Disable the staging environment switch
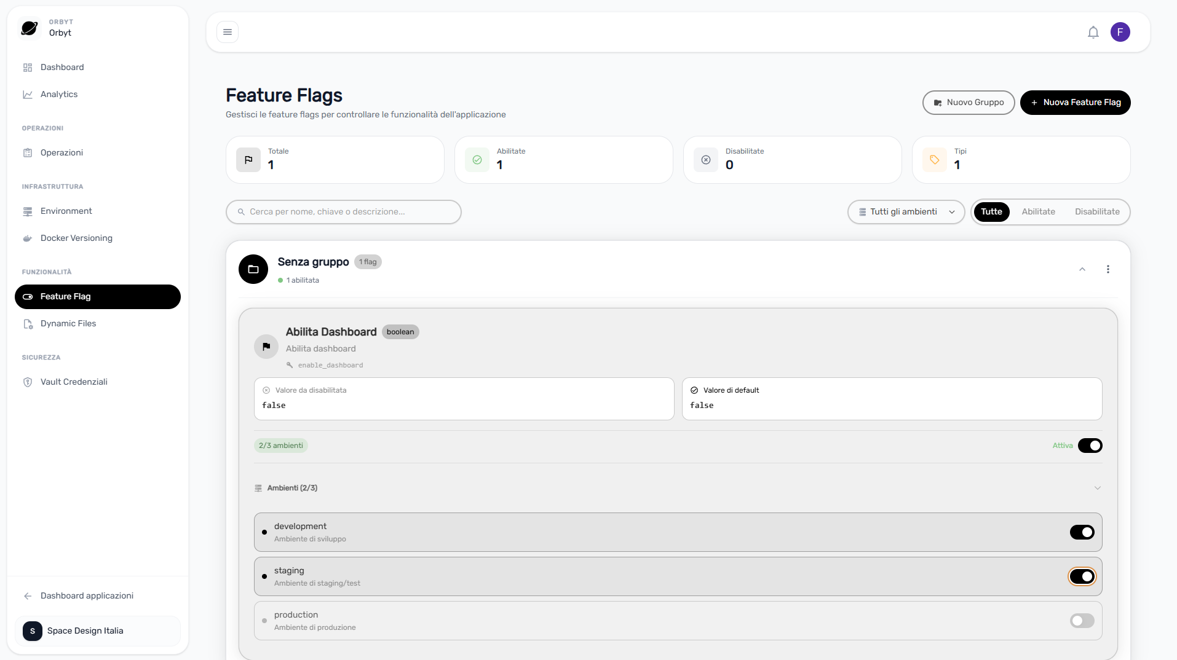The image size is (1177, 660). pos(1082,576)
